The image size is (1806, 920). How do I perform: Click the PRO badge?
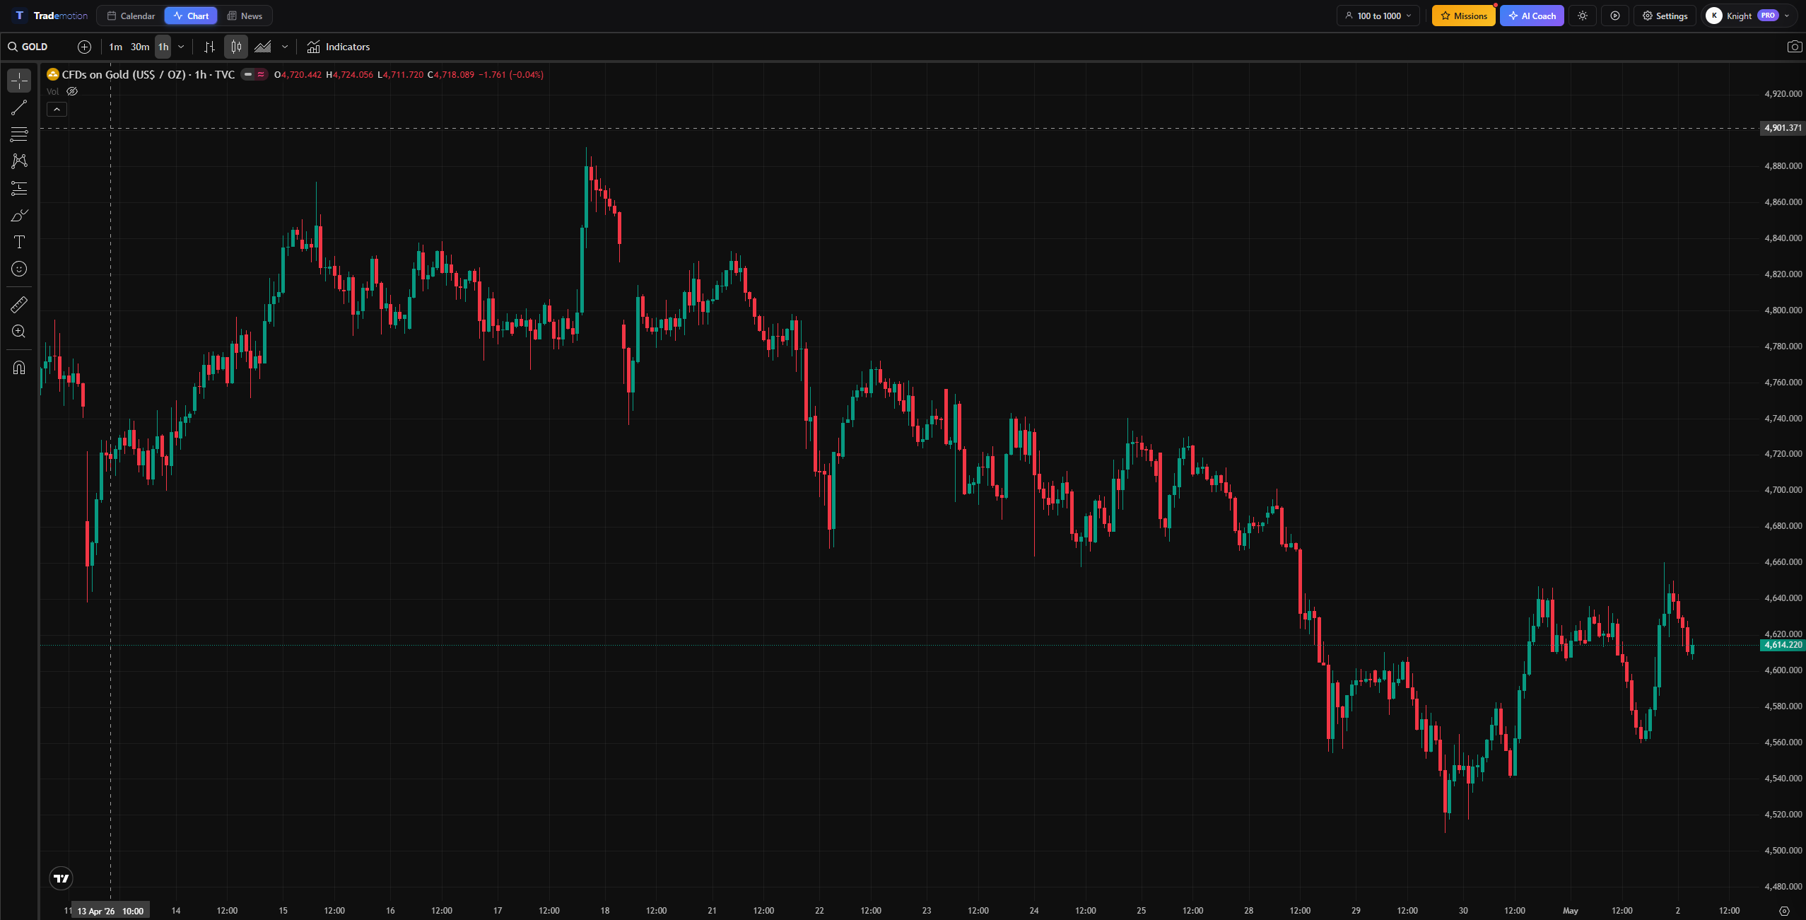click(x=1768, y=16)
